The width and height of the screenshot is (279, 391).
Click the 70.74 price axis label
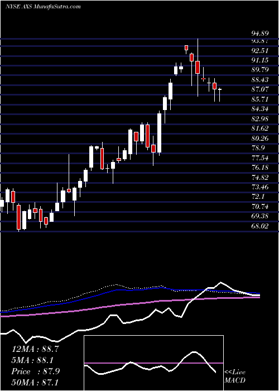click(x=261, y=207)
